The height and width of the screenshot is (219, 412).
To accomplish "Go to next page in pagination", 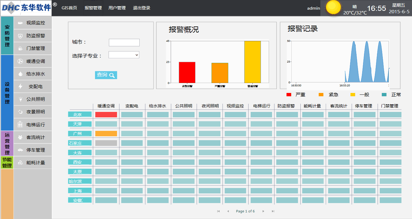I will tap(263, 211).
